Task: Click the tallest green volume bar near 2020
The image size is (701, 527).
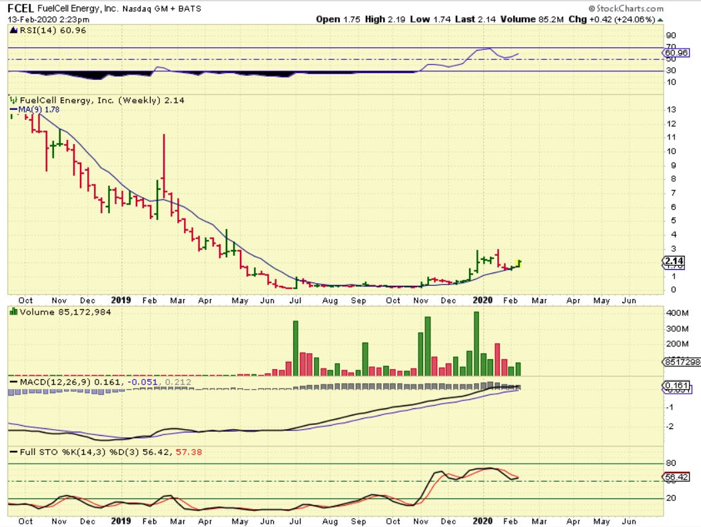Action: [476, 343]
